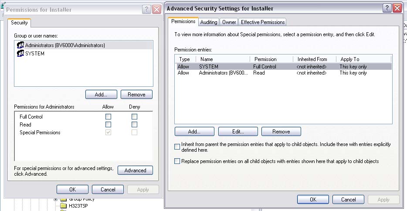Image resolution: width=407 pixels, height=211 pixels.
Task: Toggle Replace permission entries on child objects checkbox
Action: pyautogui.click(x=177, y=161)
